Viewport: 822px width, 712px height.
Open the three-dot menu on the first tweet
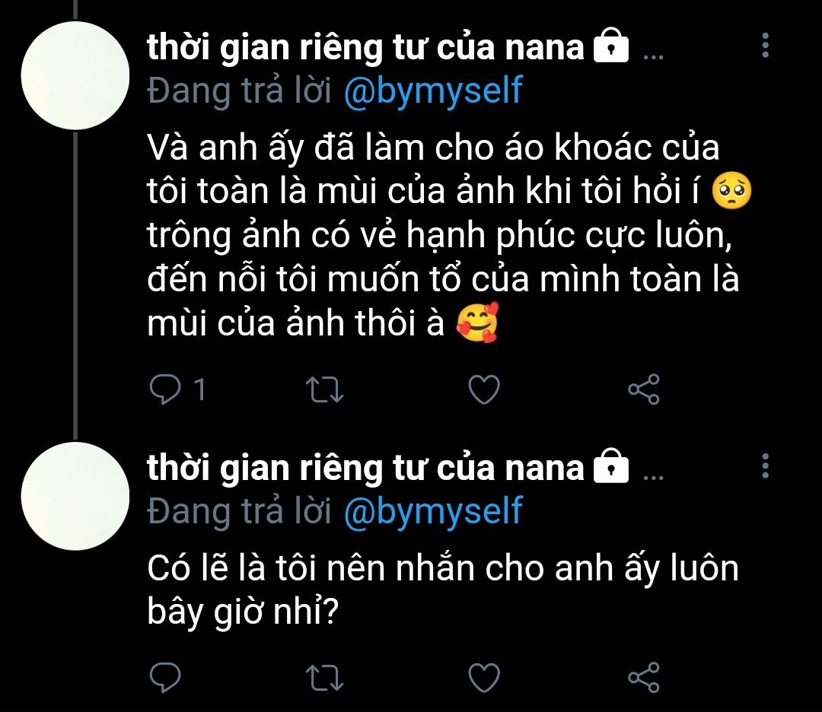[x=766, y=45]
